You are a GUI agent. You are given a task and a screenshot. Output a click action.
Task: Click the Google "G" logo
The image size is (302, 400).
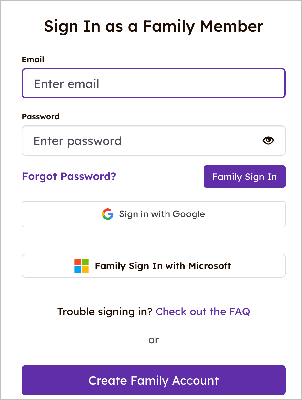click(108, 214)
